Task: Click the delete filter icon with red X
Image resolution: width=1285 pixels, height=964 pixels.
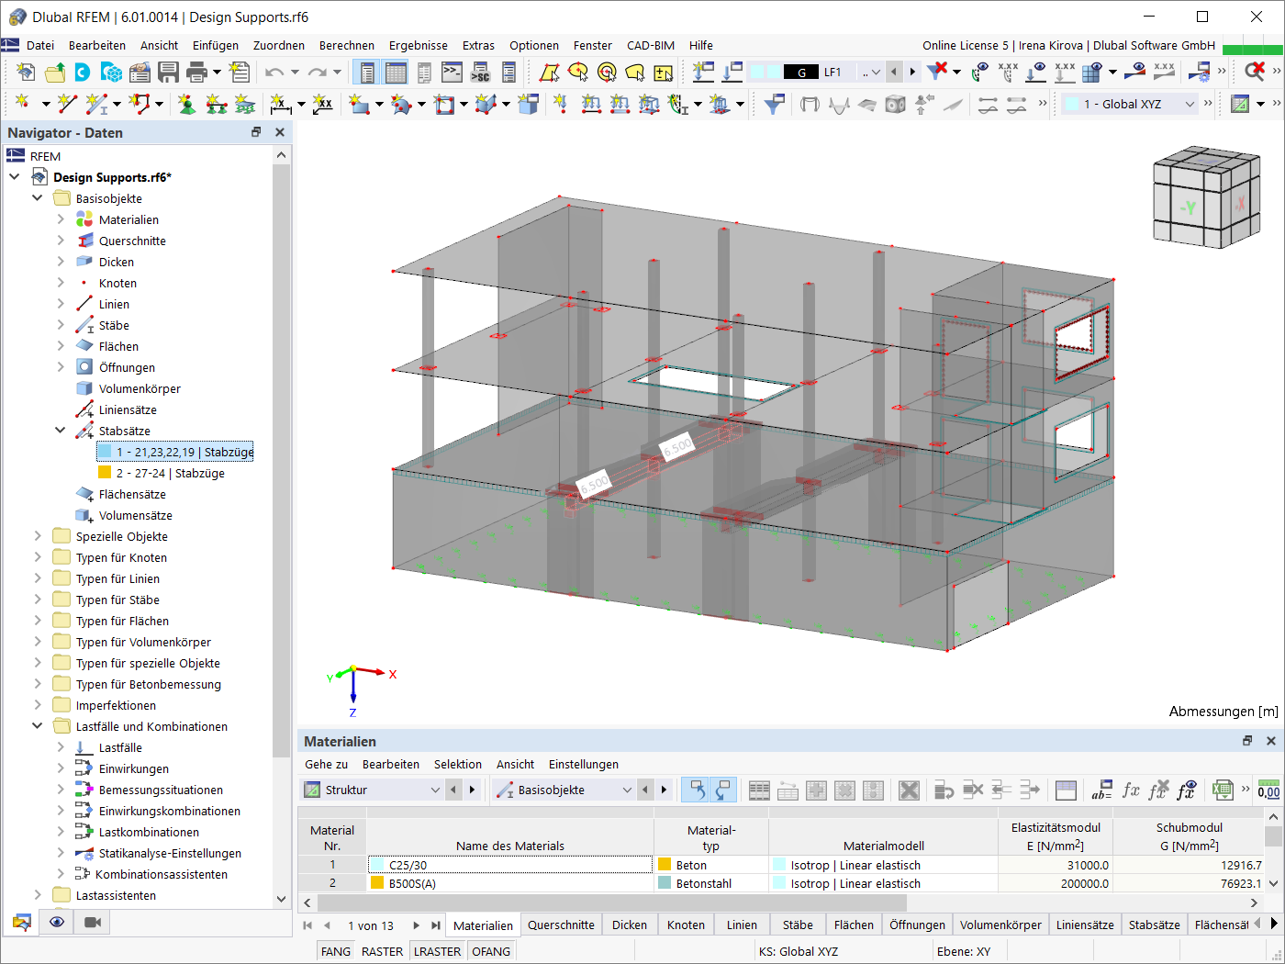Action: point(937,72)
